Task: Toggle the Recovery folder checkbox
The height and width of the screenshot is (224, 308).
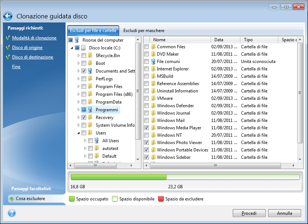Action: 84,117
